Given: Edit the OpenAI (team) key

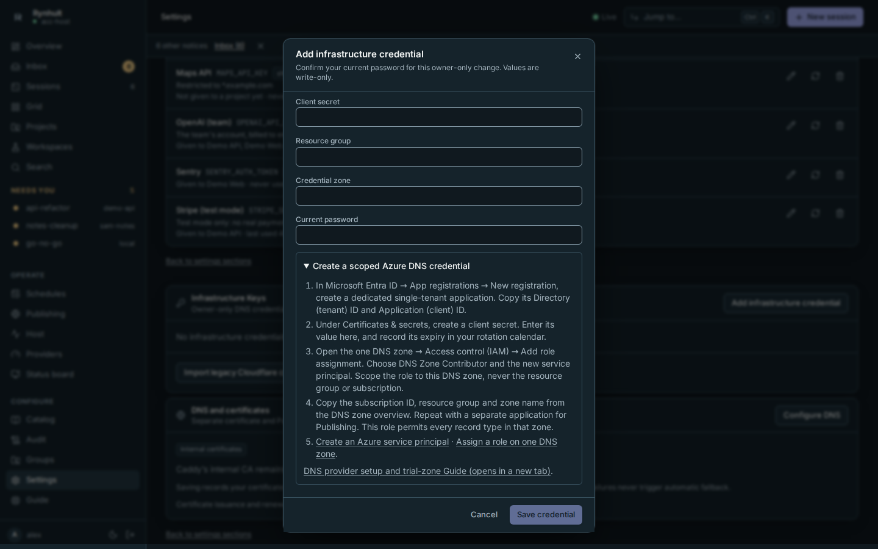Looking at the screenshot, I should pos(791,126).
